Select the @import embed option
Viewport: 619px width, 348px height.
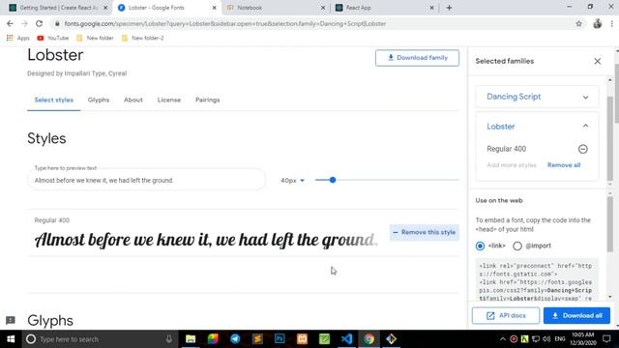pyautogui.click(x=517, y=246)
